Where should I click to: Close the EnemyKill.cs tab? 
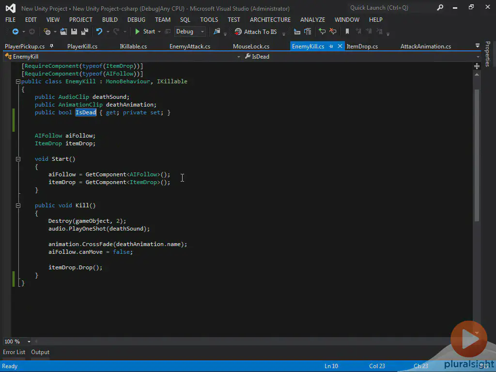coord(340,46)
